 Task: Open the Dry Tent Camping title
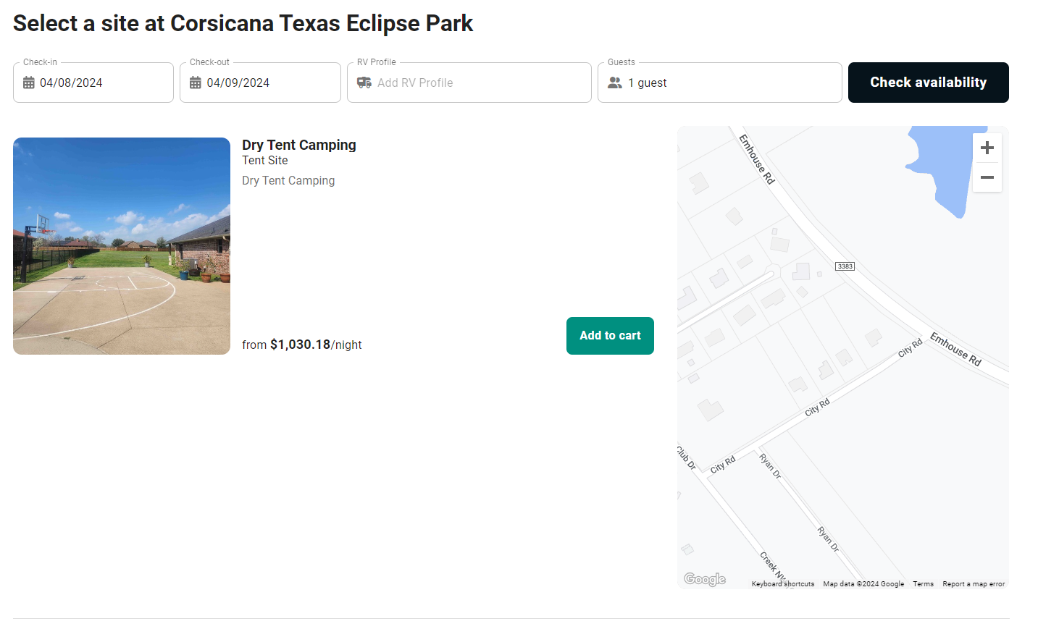point(299,145)
